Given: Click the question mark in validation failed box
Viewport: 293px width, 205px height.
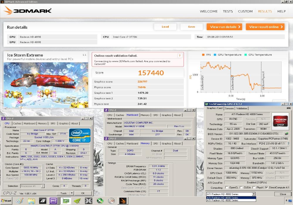Looking at the screenshot, I should tap(180, 56).
